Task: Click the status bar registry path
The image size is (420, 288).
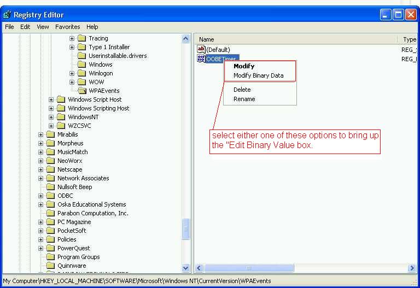Action: (137, 281)
